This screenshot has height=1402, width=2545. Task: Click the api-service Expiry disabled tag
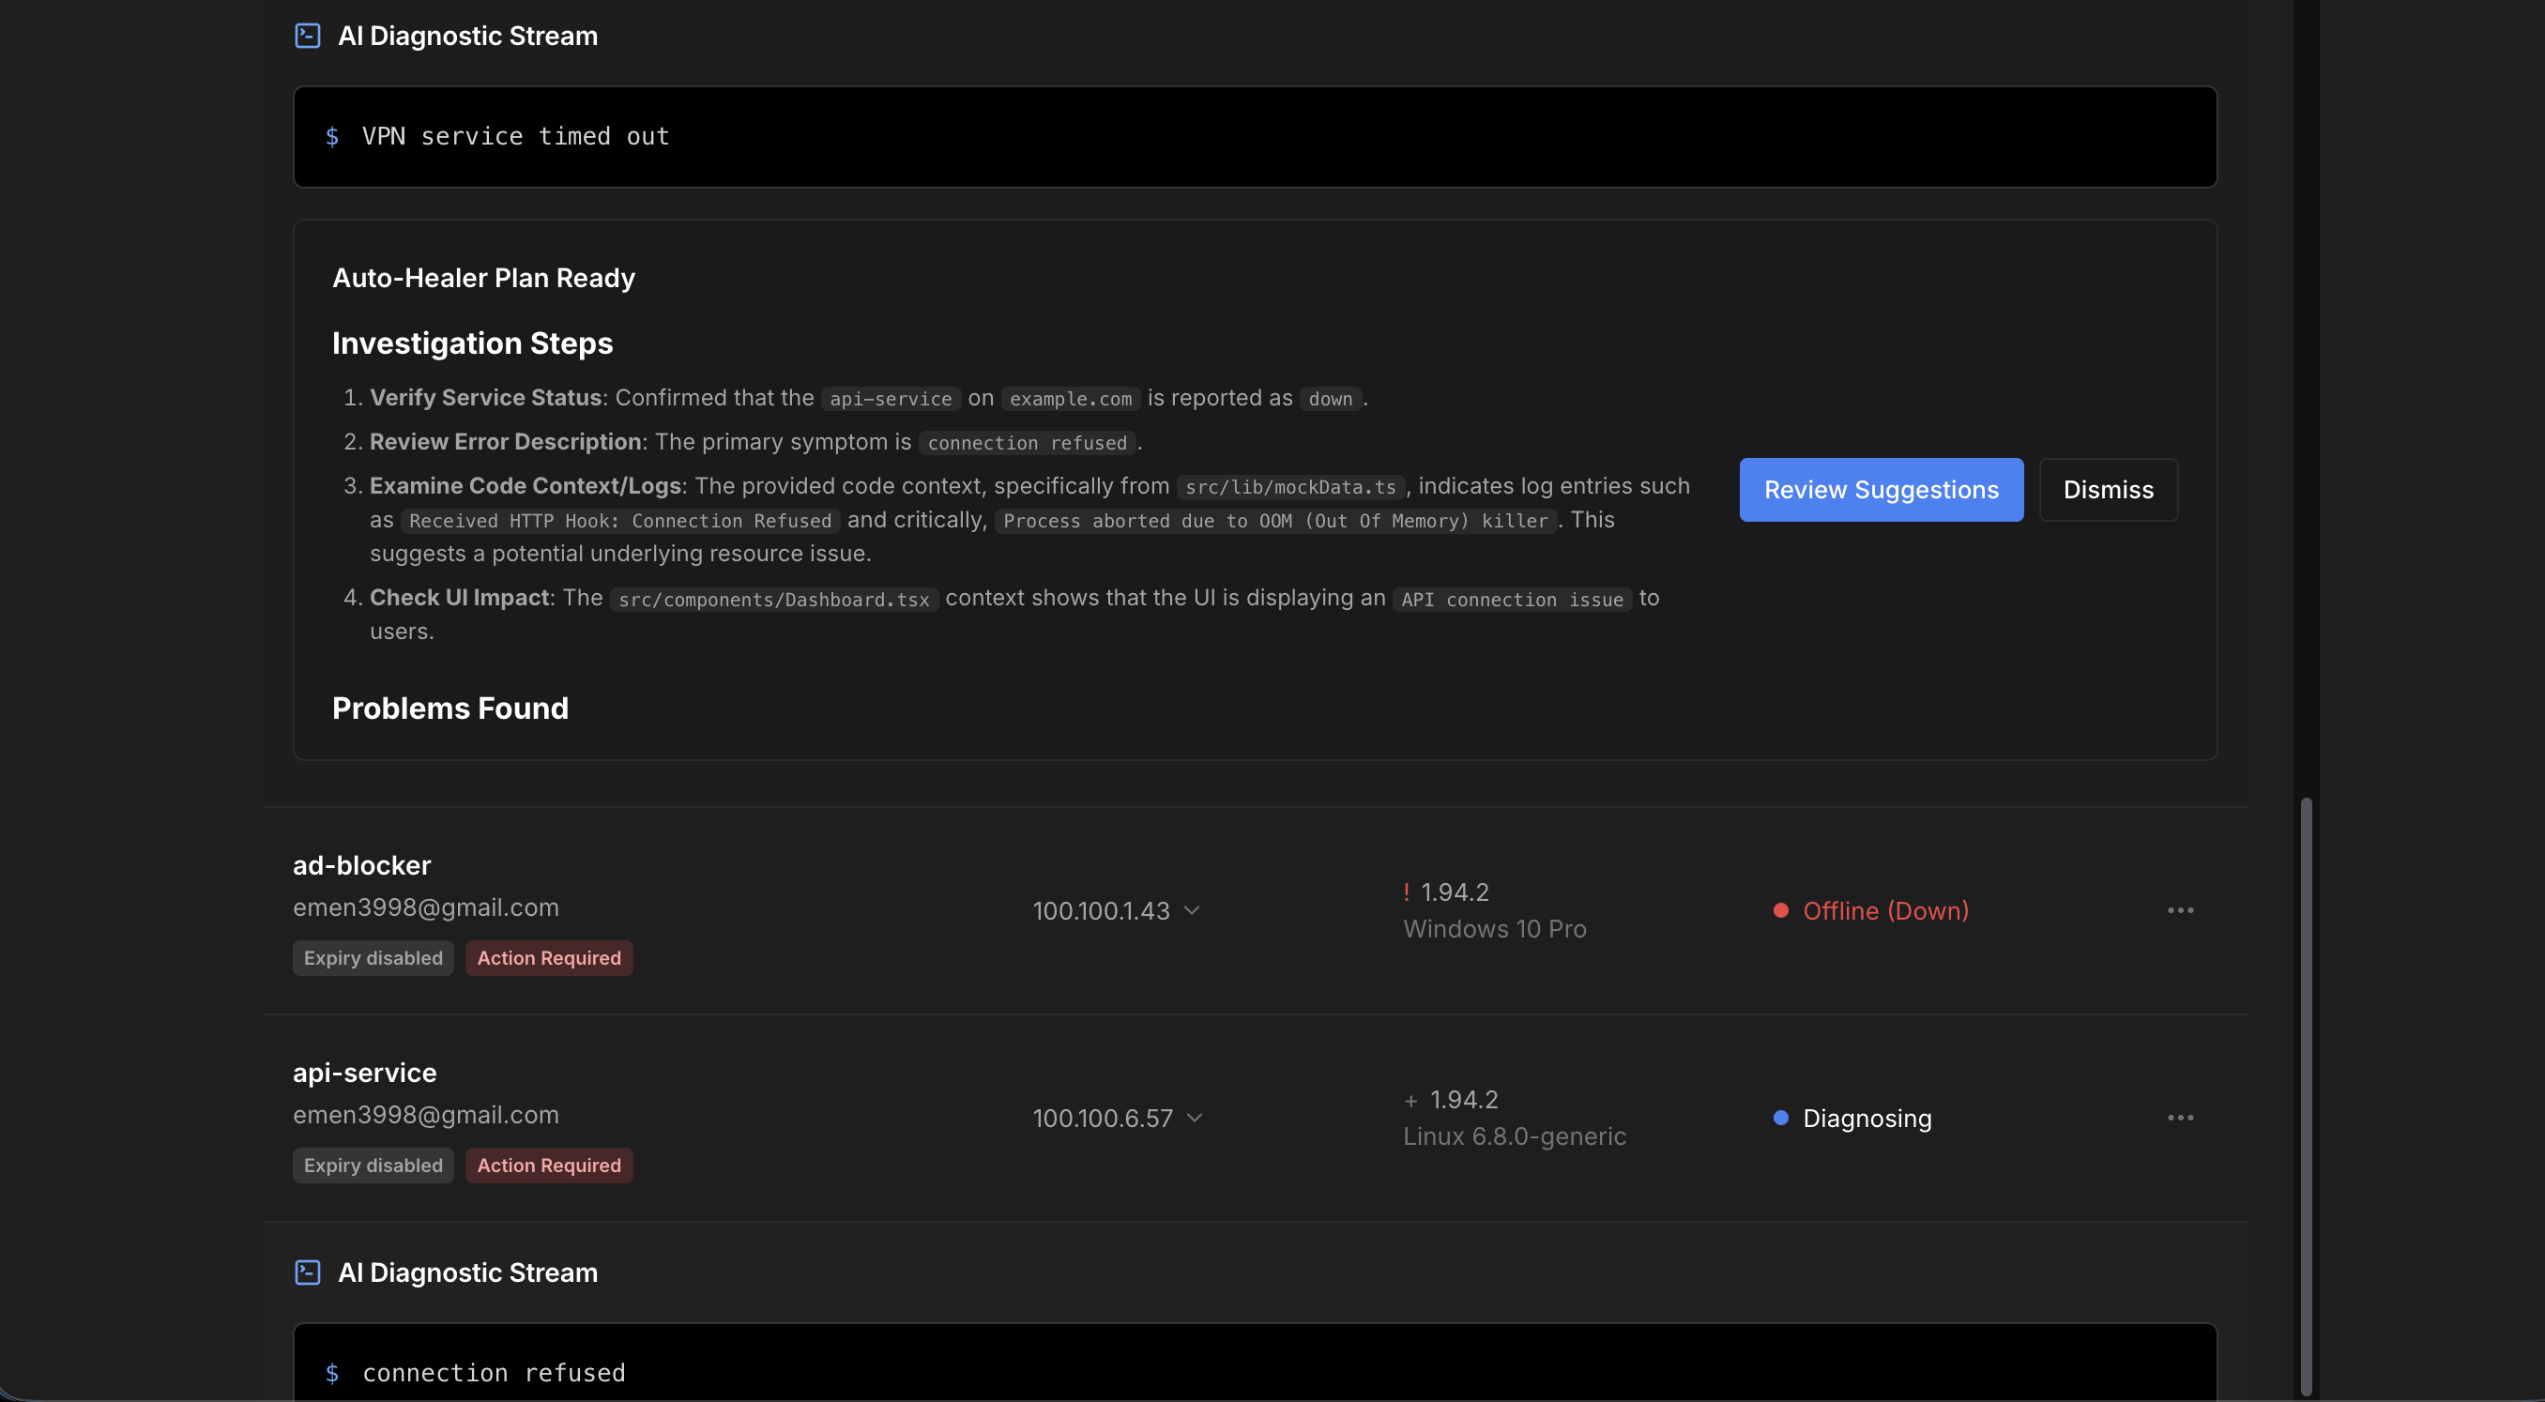click(x=373, y=1165)
